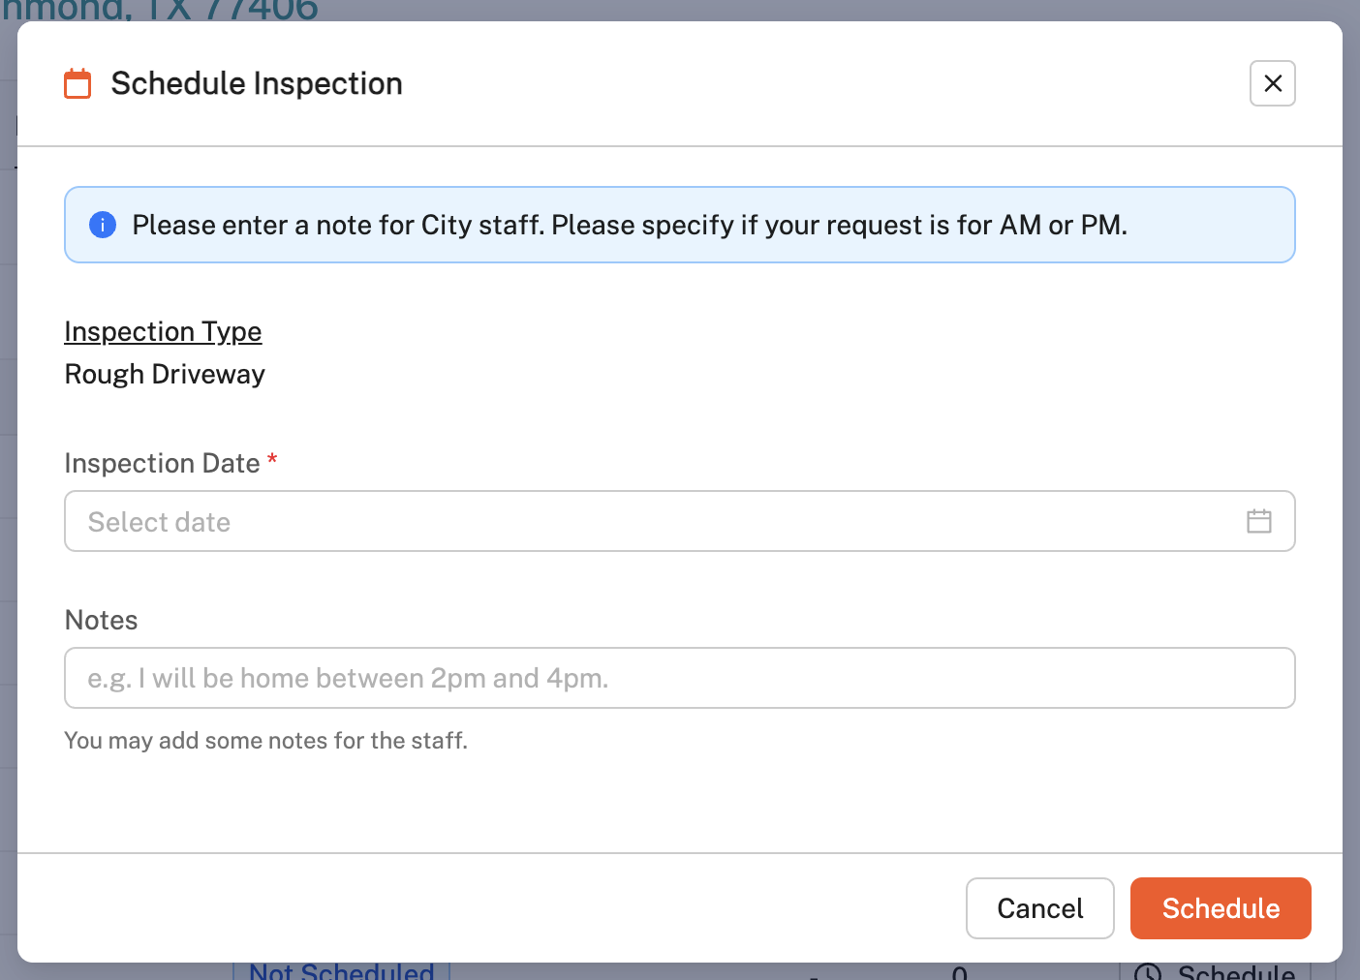Click the AM or PM notice banner text
This screenshot has width=1360, height=980.
pos(630,225)
